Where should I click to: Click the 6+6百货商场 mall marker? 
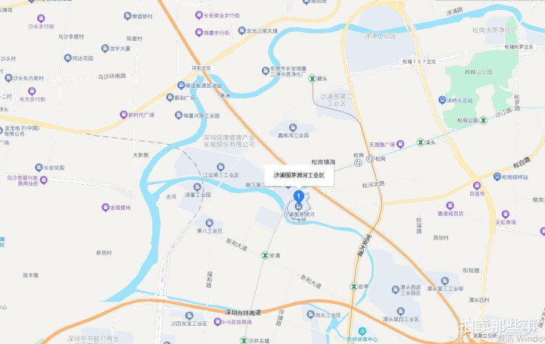[217, 322]
